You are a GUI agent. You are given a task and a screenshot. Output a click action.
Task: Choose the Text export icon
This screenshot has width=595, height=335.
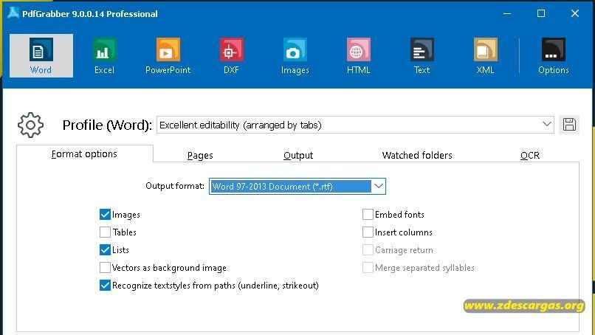click(x=422, y=55)
